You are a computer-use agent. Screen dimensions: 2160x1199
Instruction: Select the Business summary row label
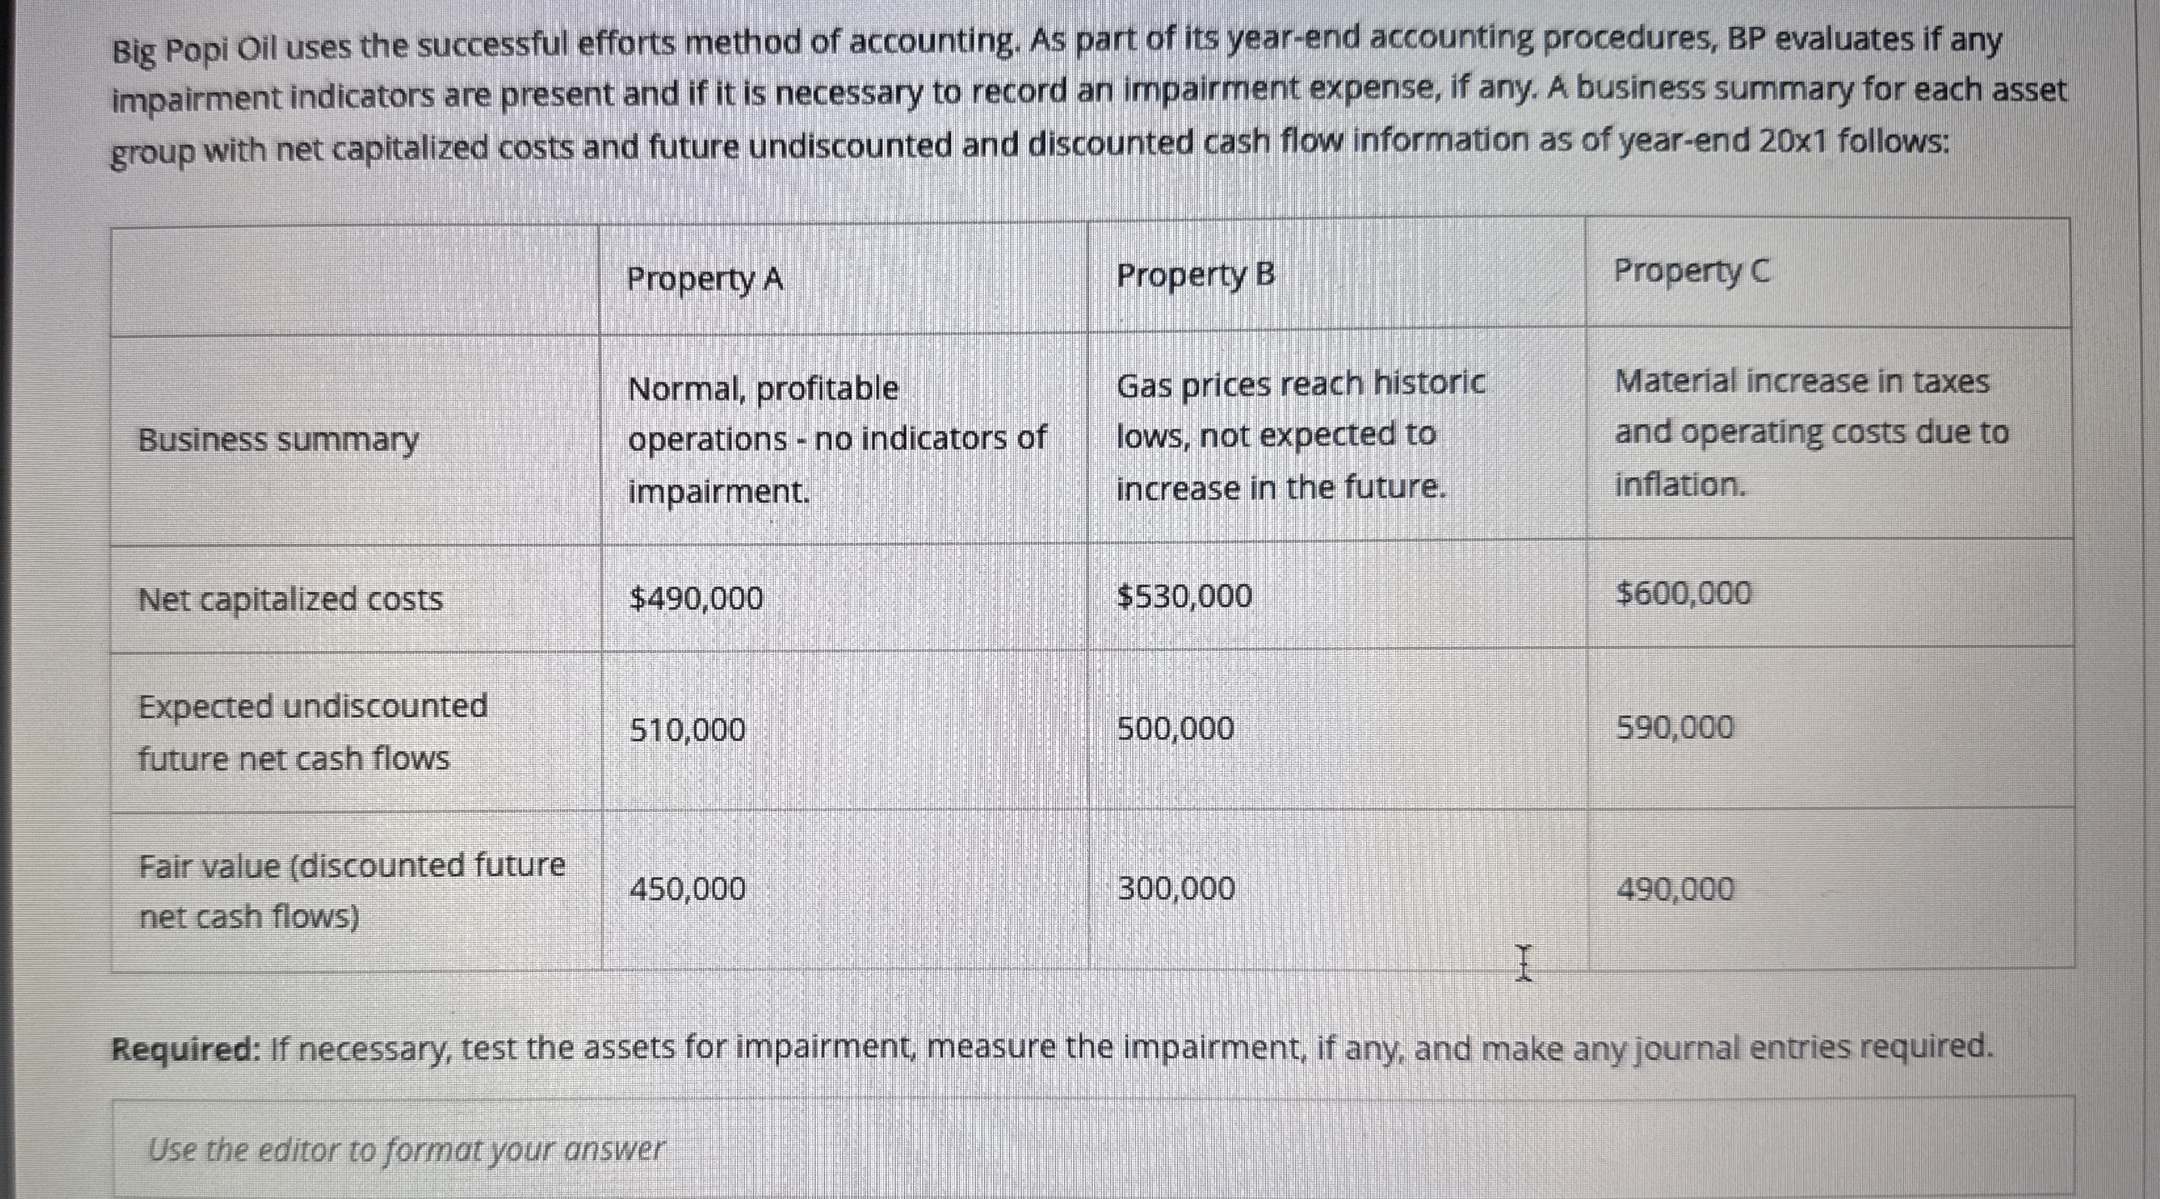click(x=278, y=439)
